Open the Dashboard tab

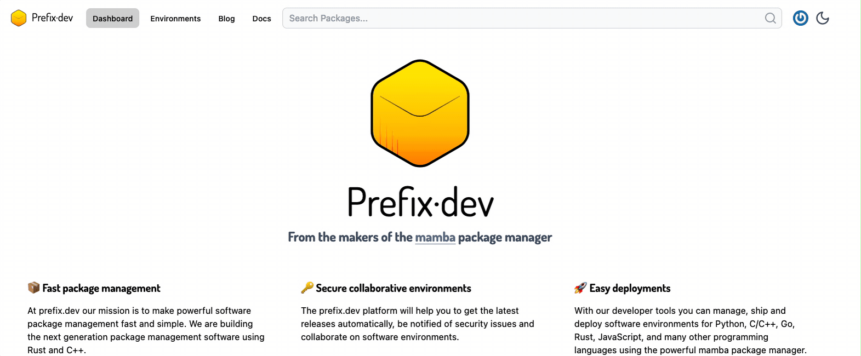(112, 18)
